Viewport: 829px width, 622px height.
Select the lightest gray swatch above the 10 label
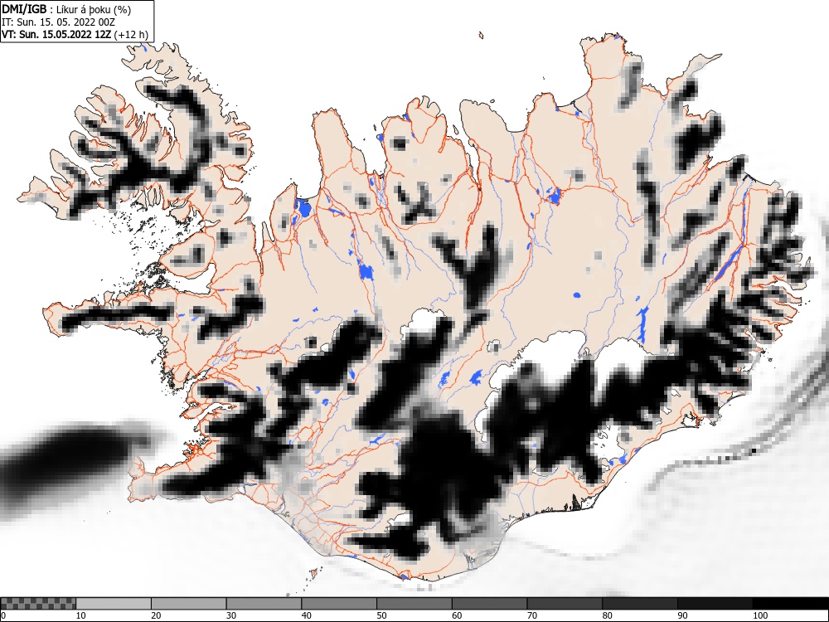click(114, 604)
